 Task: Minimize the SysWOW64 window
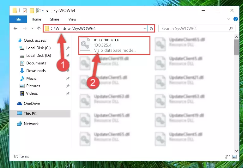click(x=203, y=10)
